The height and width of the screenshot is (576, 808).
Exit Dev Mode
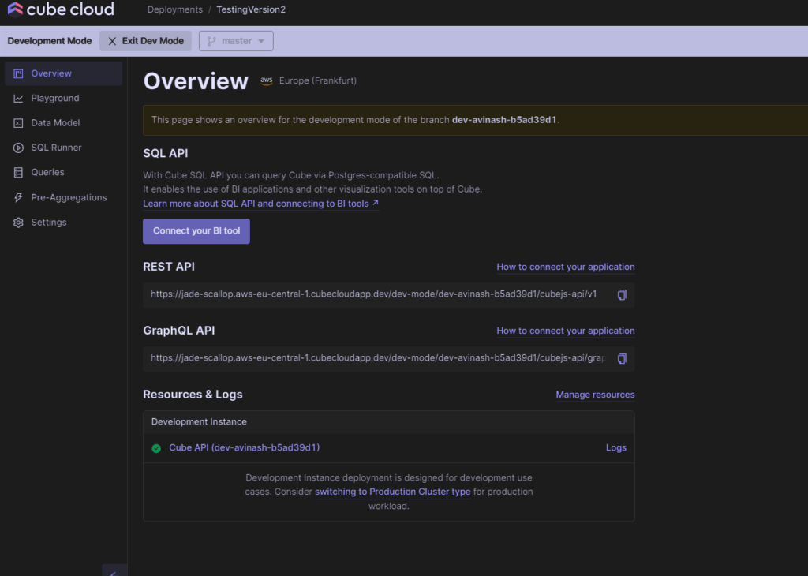tap(145, 41)
